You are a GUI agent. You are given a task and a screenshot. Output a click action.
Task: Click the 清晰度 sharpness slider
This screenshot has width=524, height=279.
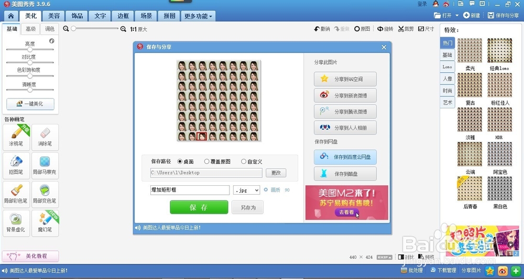[x=30, y=90]
